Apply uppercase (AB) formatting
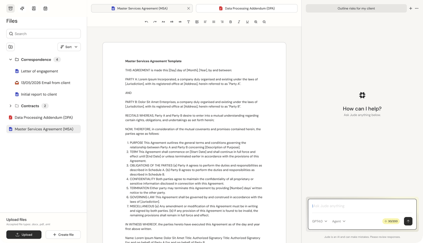Screen dimensions: 423x243 click(172, 22)
